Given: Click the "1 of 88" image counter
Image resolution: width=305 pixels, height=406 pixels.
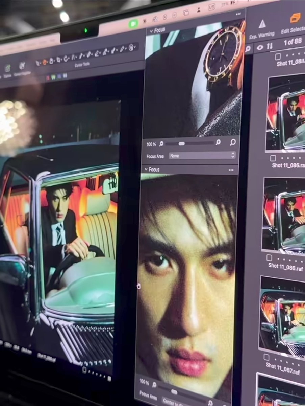Looking at the screenshot, I should click(293, 42).
